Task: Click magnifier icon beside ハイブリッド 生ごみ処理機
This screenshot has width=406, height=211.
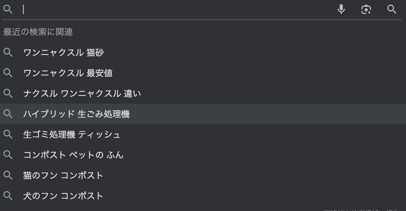Action: [x=8, y=114]
